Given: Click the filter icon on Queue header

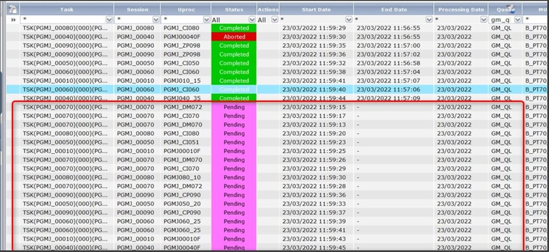Looking at the screenshot, I should (511, 8).
